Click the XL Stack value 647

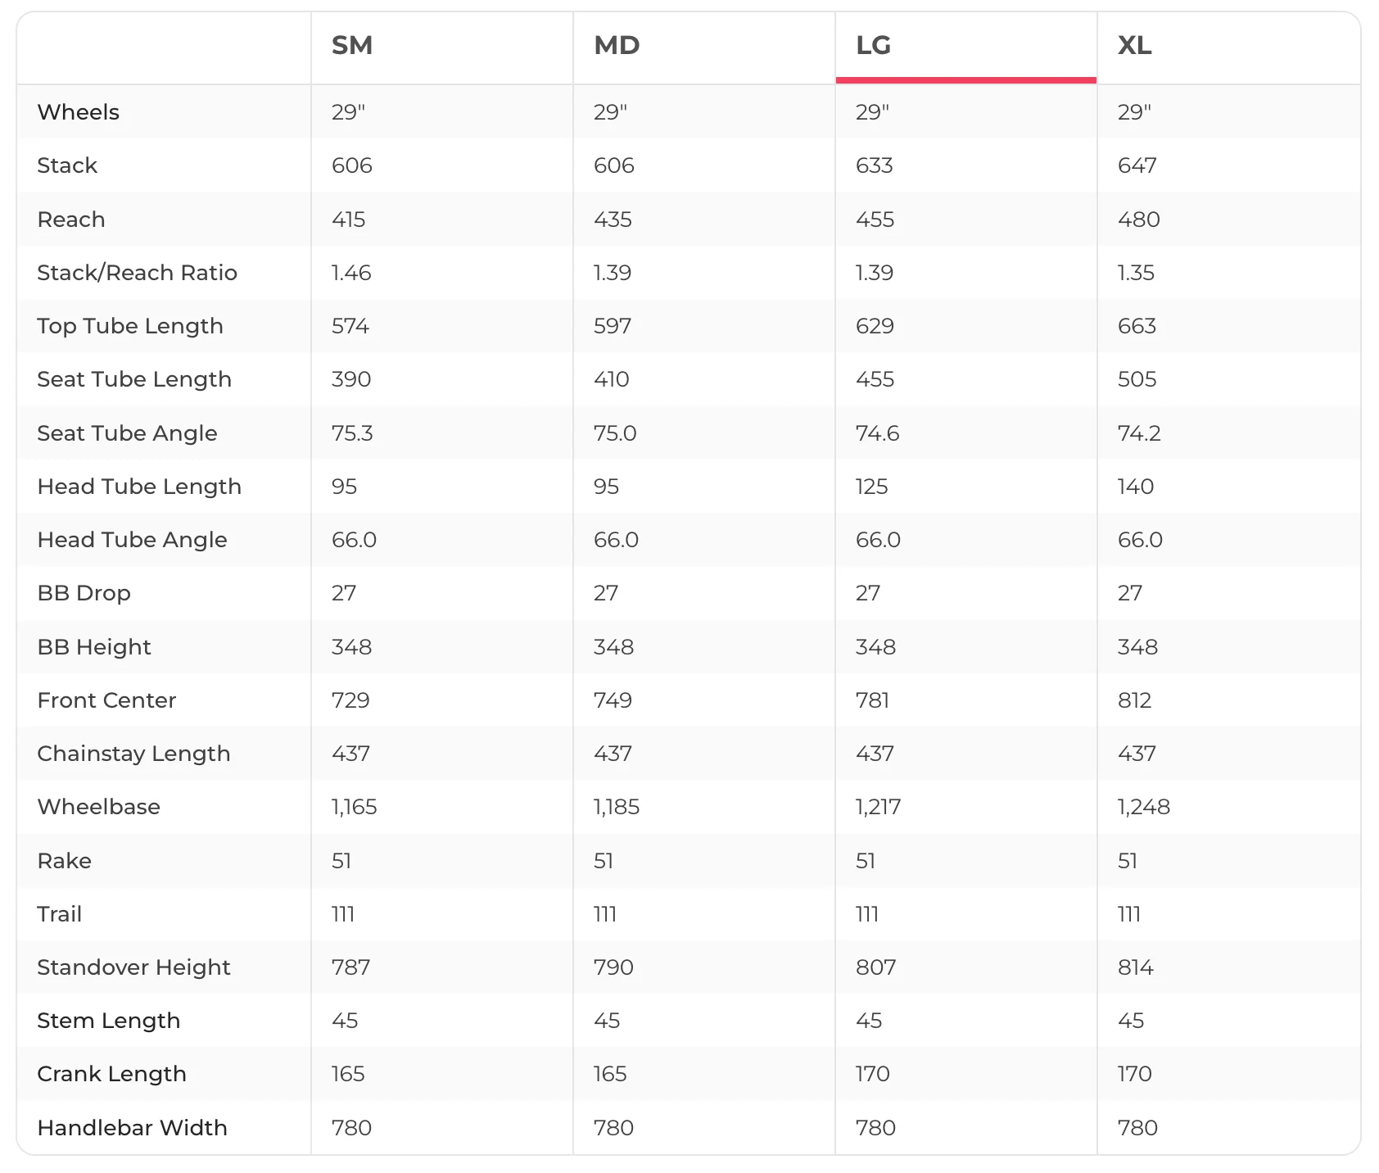tap(1137, 165)
